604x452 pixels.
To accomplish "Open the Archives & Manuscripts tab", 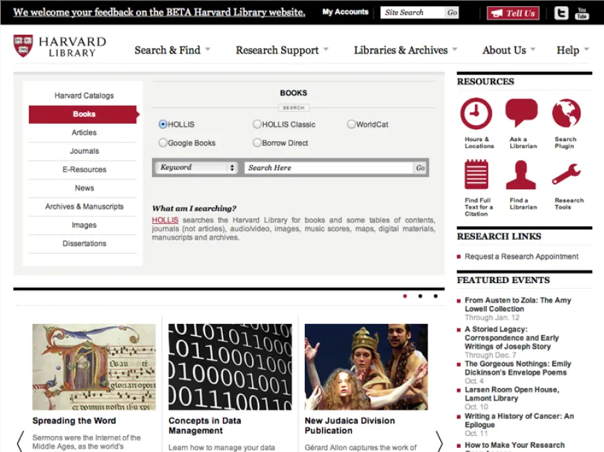I will pyautogui.click(x=84, y=207).
